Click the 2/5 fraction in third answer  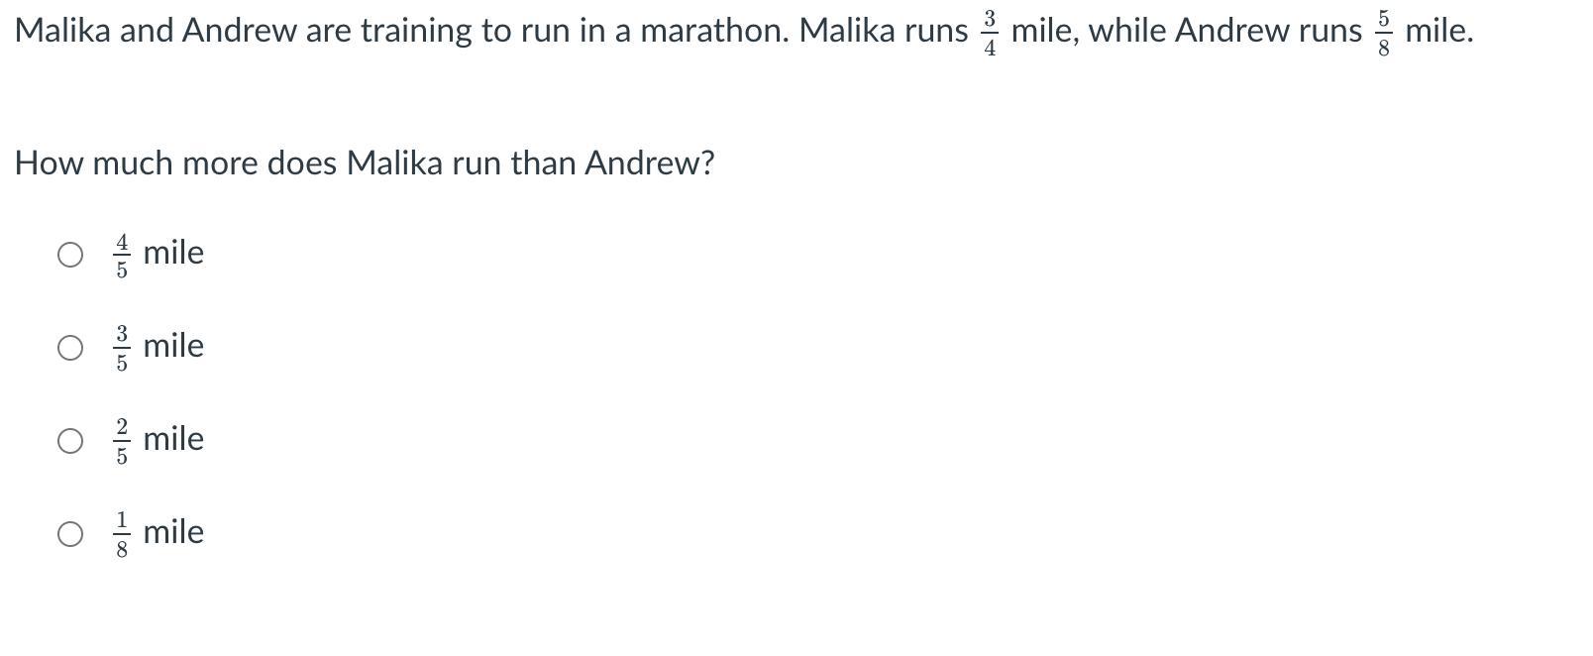pos(122,442)
